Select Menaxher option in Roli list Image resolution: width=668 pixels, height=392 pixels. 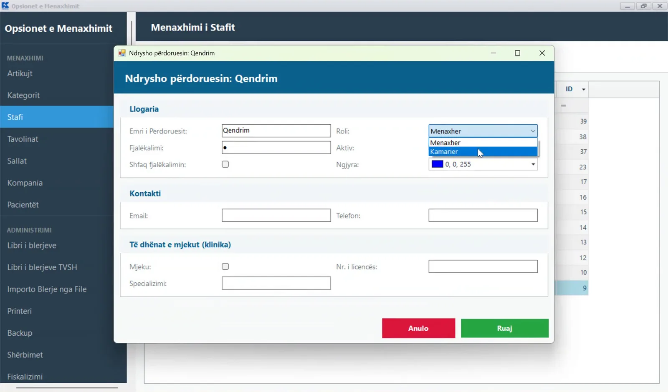pyautogui.click(x=483, y=143)
